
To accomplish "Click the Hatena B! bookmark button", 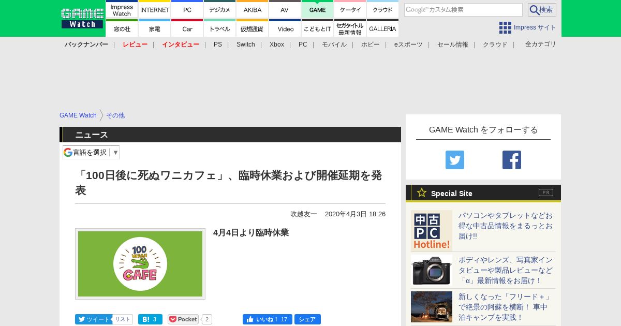I will coord(150,319).
